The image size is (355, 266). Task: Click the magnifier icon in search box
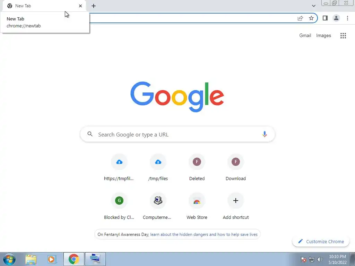click(90, 134)
